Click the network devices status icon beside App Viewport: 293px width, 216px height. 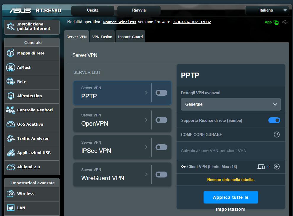276,23
